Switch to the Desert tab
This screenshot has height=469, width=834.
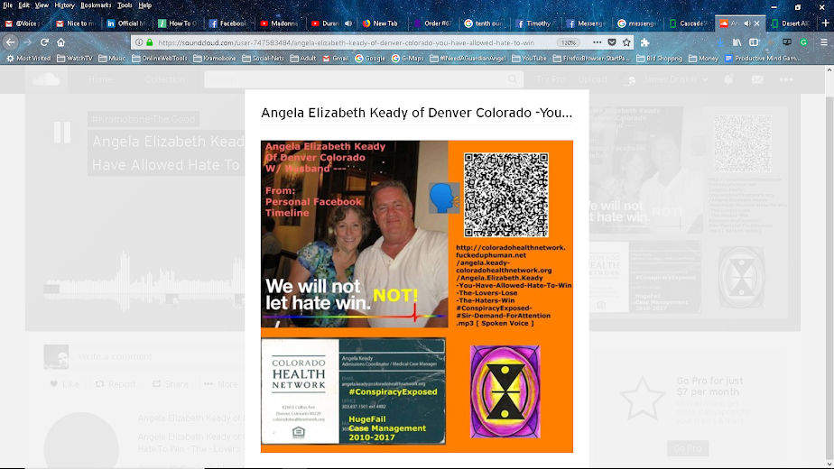tap(791, 23)
